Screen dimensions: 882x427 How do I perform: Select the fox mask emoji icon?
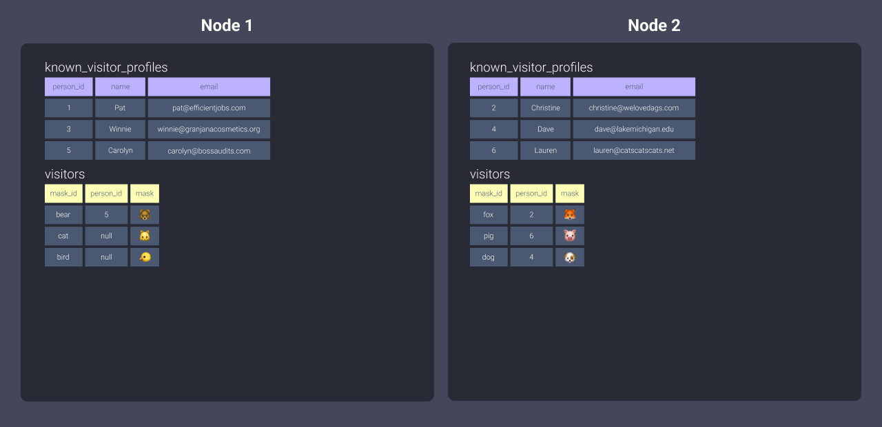pyautogui.click(x=570, y=214)
